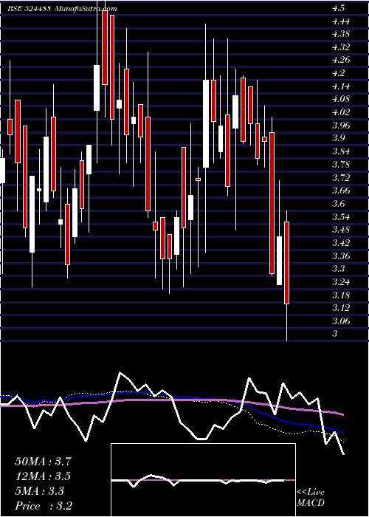Click the 3.3 price axis label
The image size is (369, 517).
pyautogui.click(x=338, y=270)
